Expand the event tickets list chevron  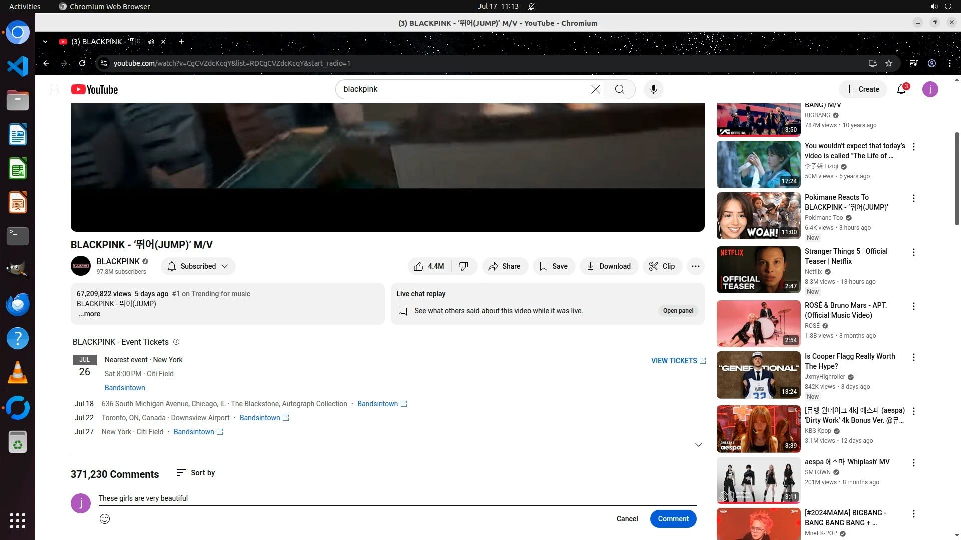pyautogui.click(x=698, y=445)
